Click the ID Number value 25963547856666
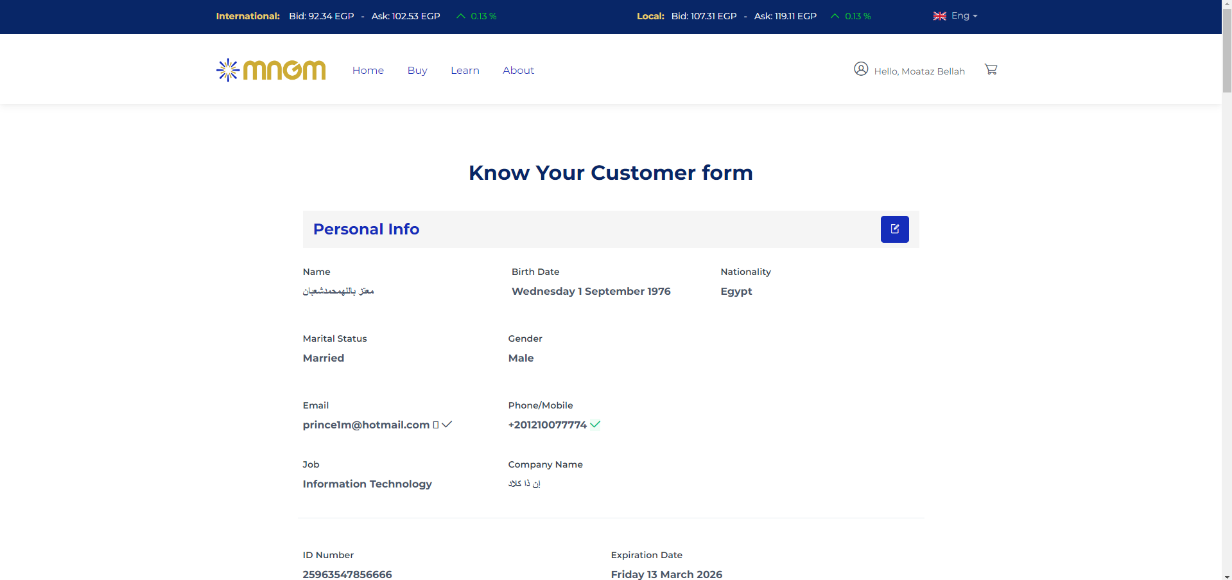This screenshot has height=580, width=1232. pos(347,574)
